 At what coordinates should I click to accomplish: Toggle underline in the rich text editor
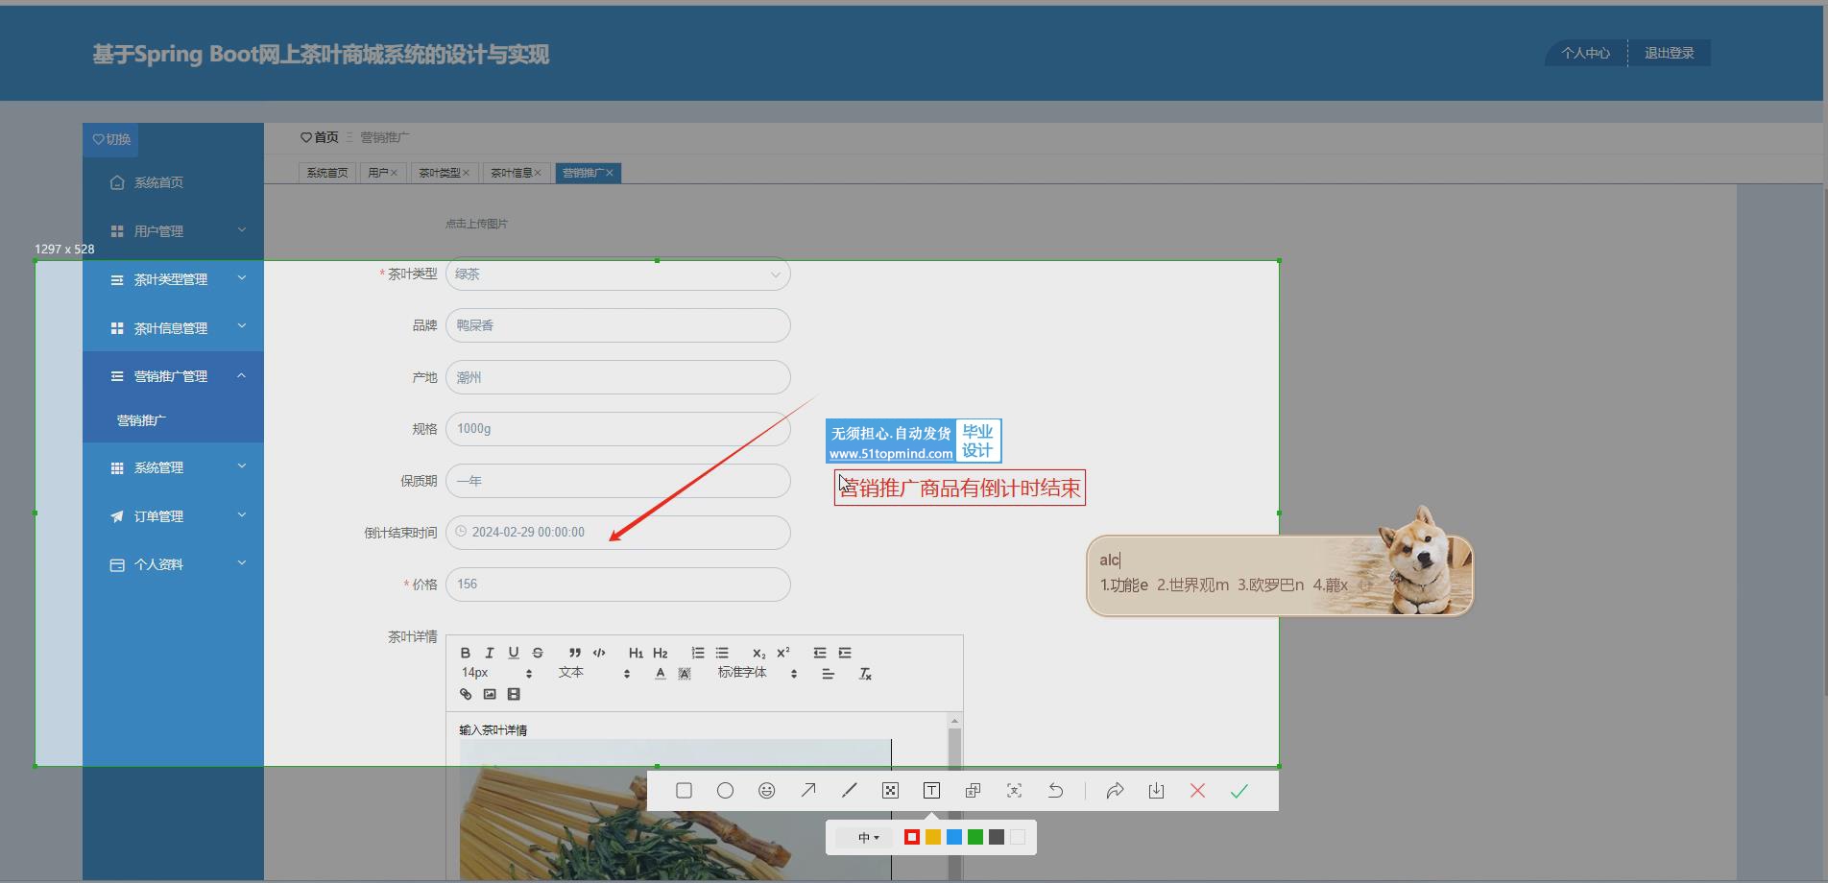514,653
